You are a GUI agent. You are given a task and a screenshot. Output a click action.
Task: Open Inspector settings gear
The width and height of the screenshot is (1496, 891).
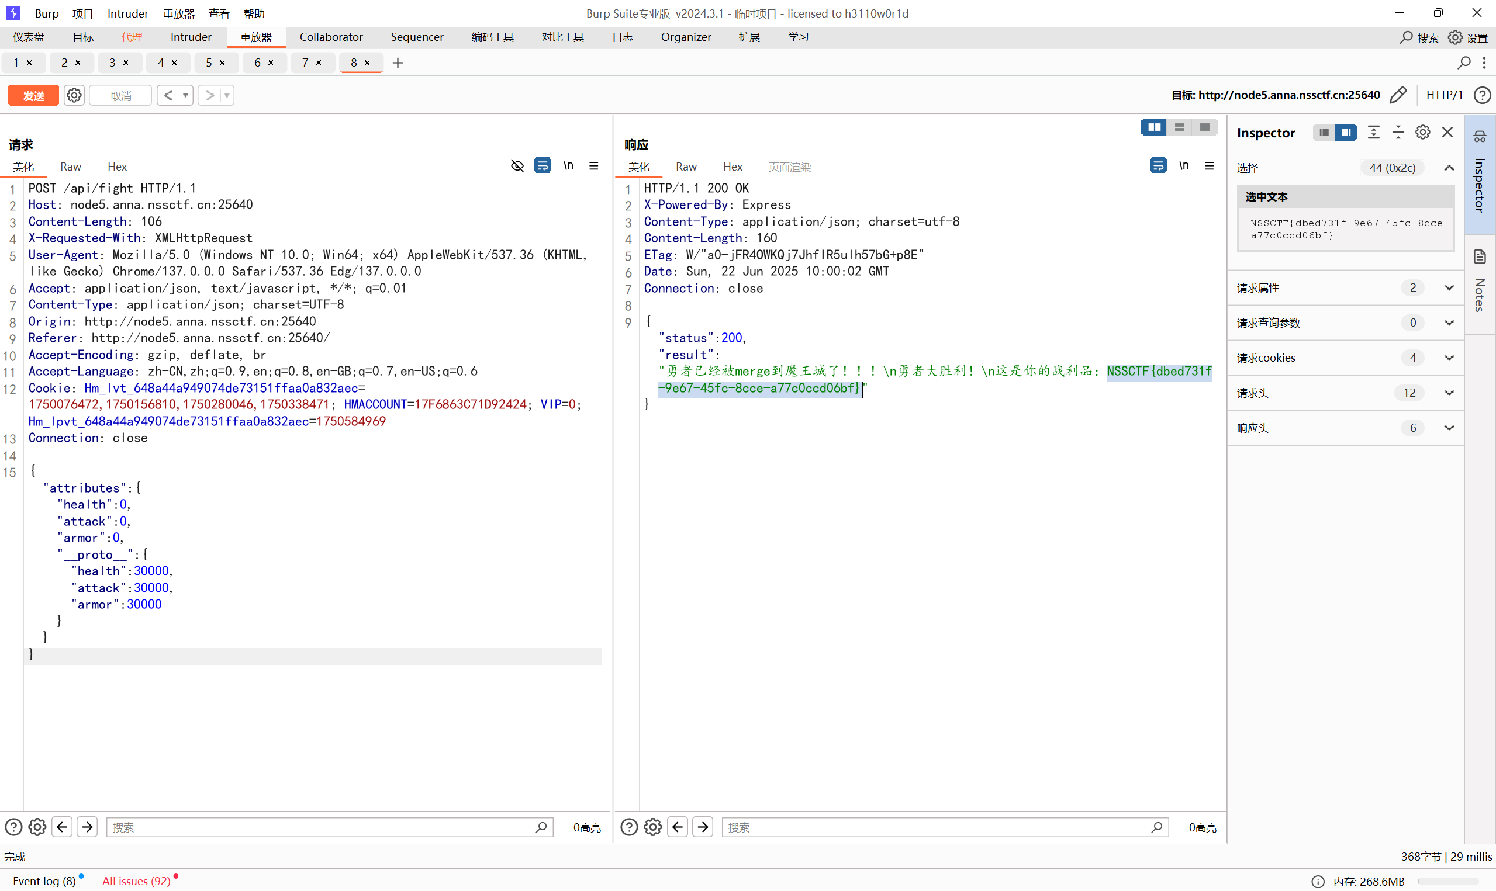point(1423,132)
